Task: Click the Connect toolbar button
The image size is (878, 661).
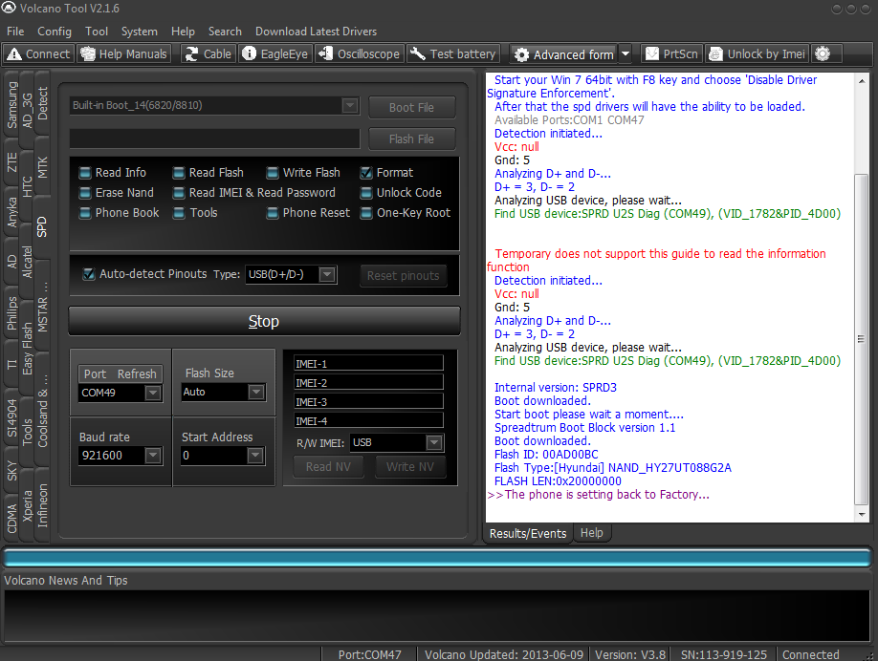Action: (38, 54)
